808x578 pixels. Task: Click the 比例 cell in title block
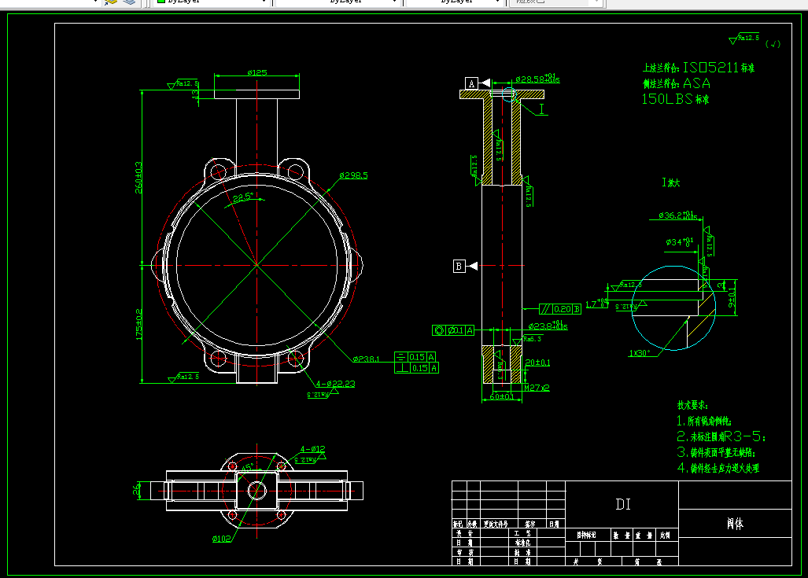666,536
